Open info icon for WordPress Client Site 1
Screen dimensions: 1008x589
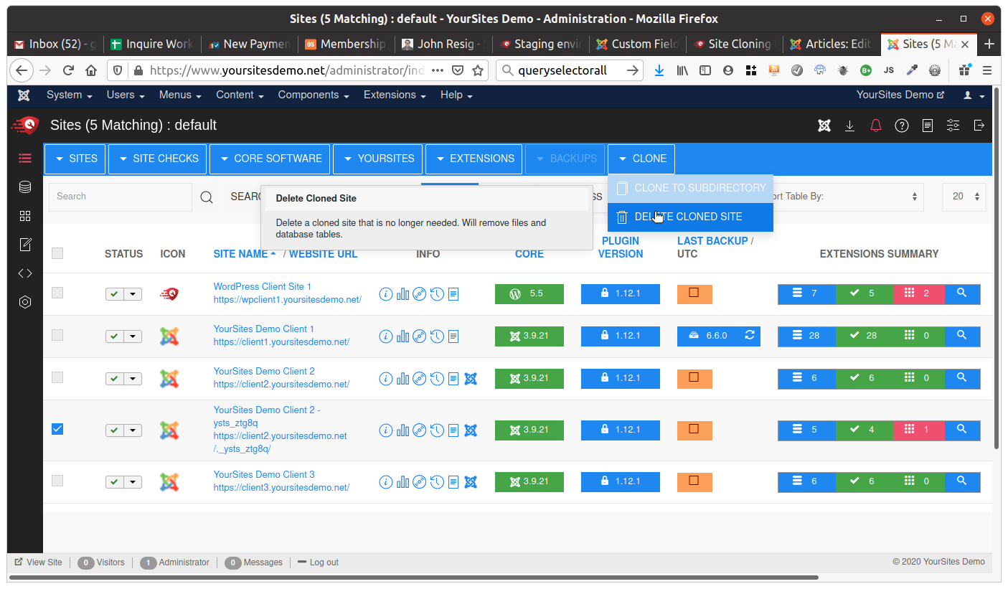(386, 294)
